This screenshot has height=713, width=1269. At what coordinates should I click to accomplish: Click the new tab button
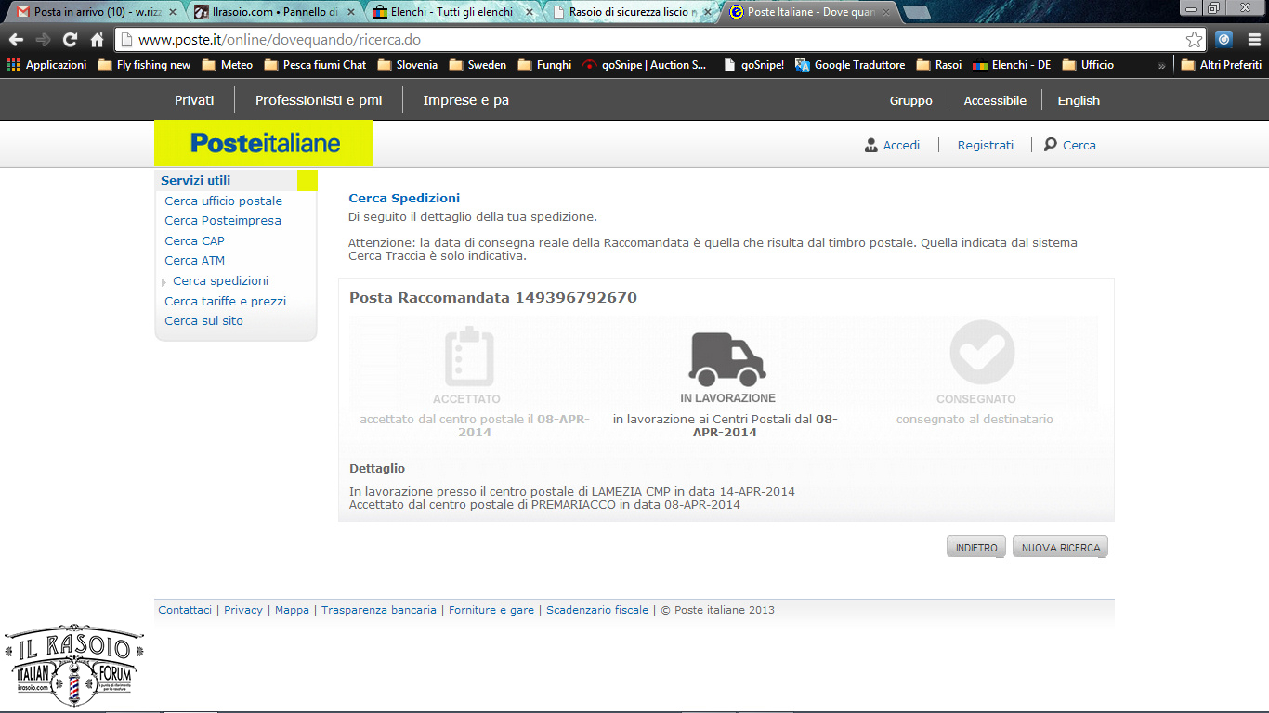pos(916,13)
